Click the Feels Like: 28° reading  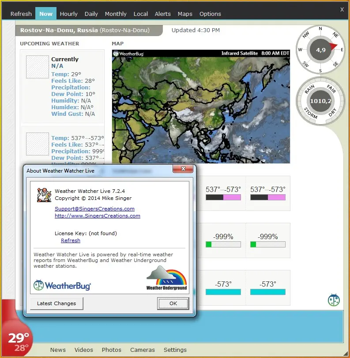(73, 81)
